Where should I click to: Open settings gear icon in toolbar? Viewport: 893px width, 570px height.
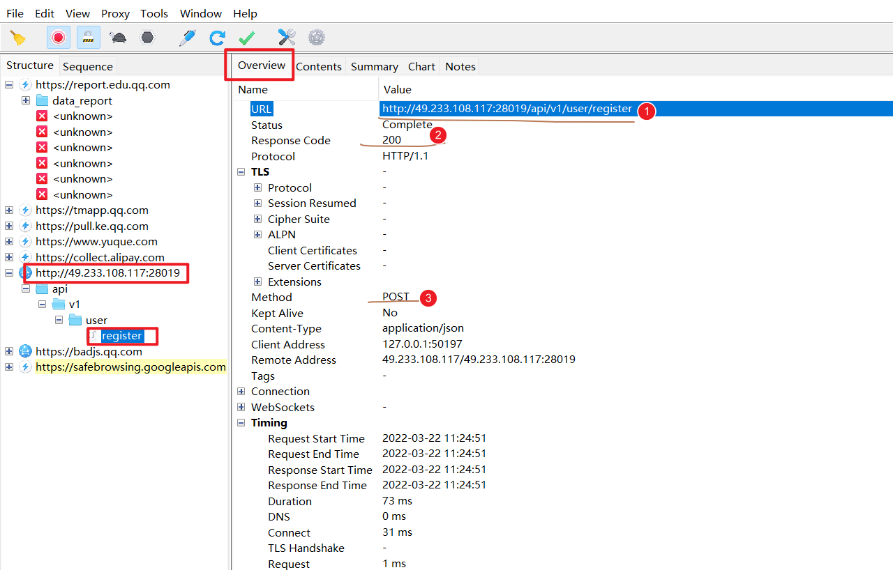[317, 38]
